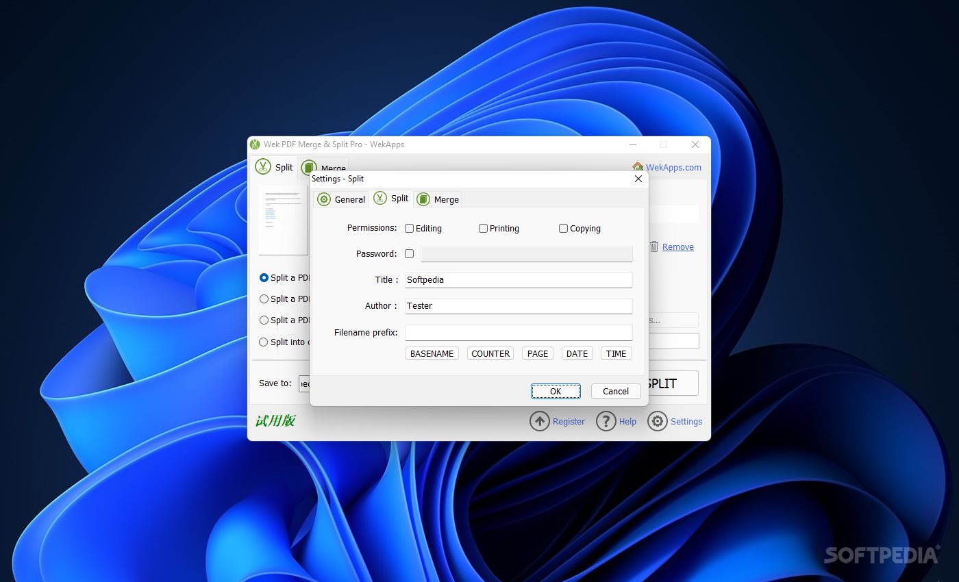Click the Wek PDF app icon in title bar
The image size is (959, 582).
tap(256, 144)
